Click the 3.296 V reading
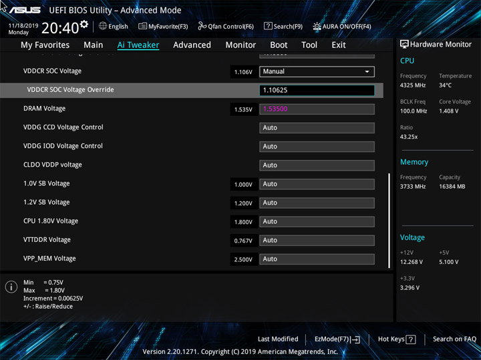 point(410,288)
